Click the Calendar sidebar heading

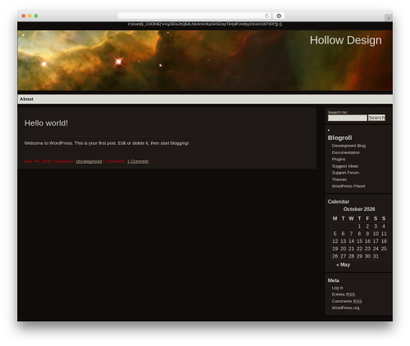click(339, 201)
